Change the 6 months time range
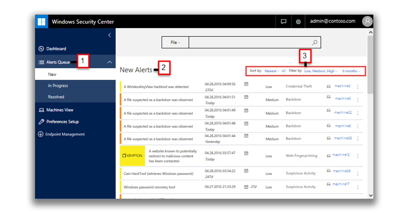Image resolution: width=408 pixels, height=213 pixels. [x=351, y=71]
